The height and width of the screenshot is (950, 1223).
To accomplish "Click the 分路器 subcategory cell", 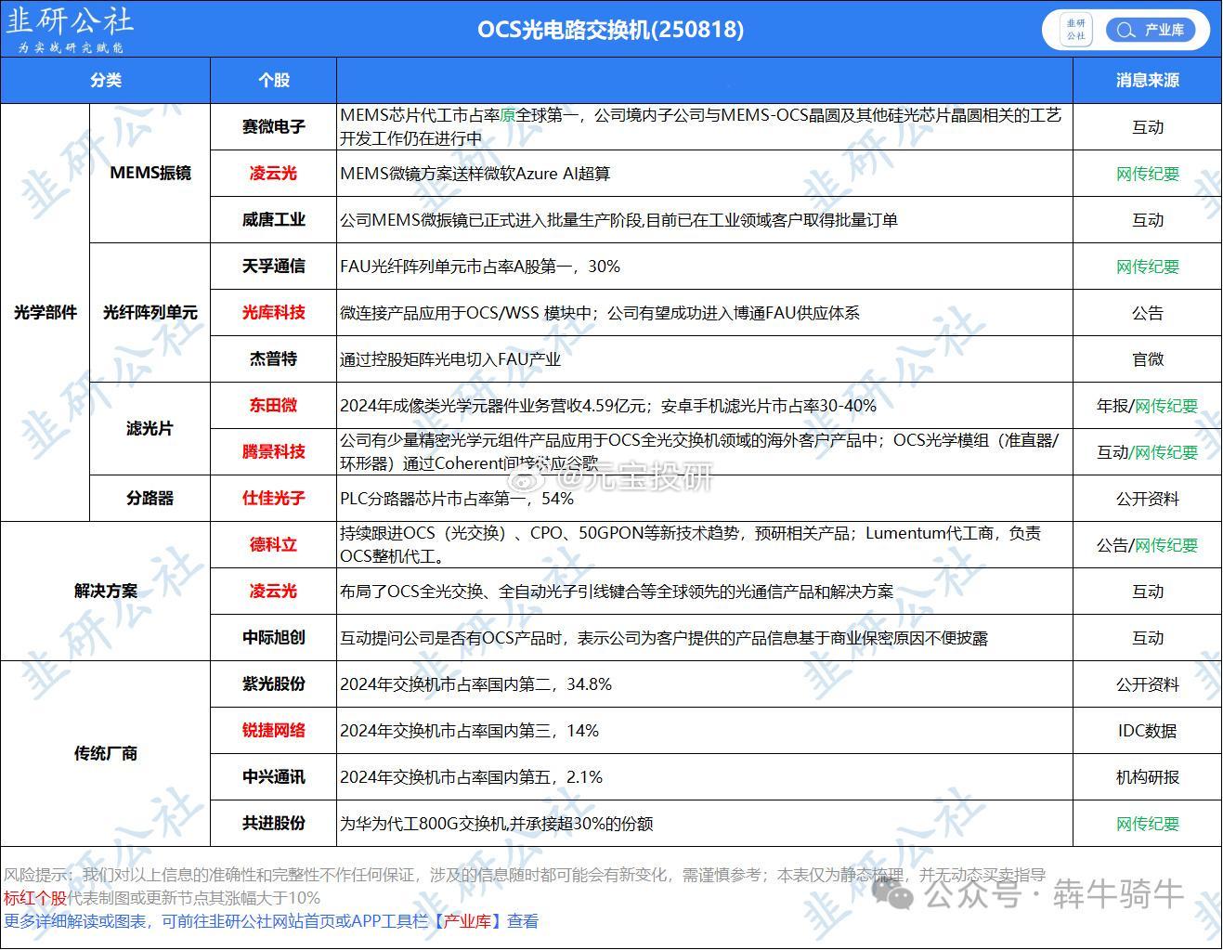I will click(x=150, y=498).
